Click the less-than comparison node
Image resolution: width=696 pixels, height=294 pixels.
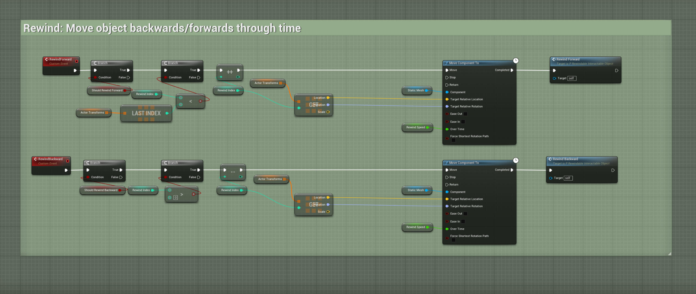tap(191, 101)
